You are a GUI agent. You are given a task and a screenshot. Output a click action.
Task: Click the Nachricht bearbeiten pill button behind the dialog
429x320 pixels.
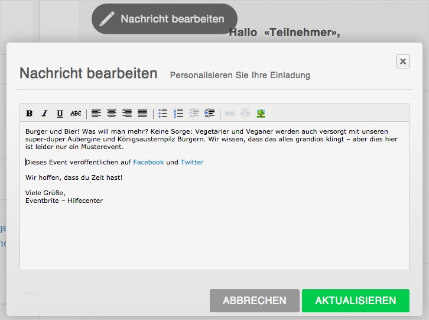tap(164, 19)
